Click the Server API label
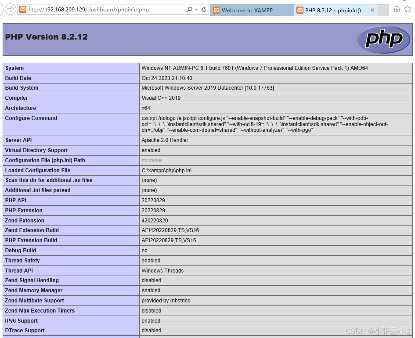This screenshot has height=338, width=415. 18,140
